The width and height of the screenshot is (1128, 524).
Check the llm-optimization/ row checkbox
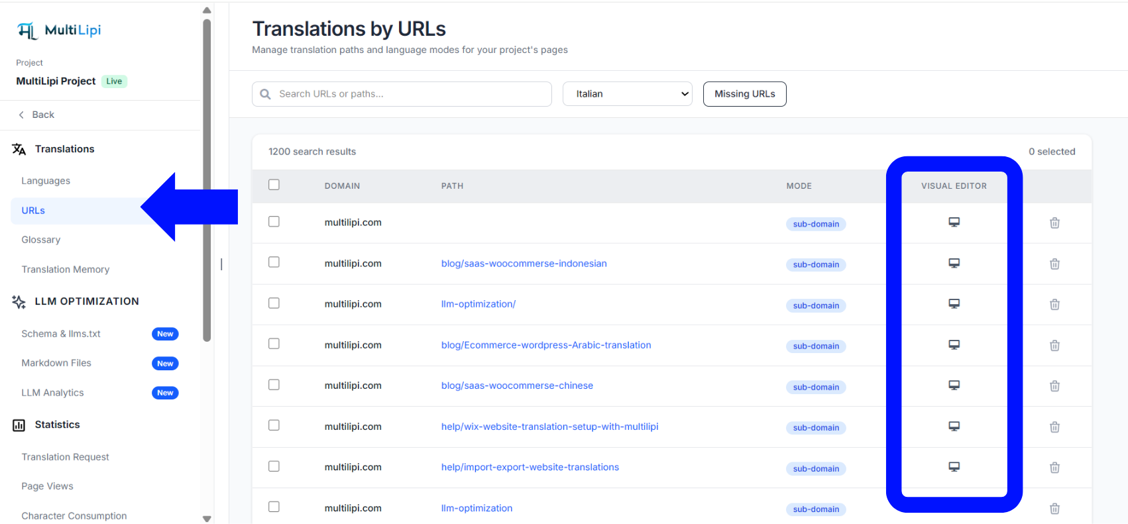click(x=274, y=303)
